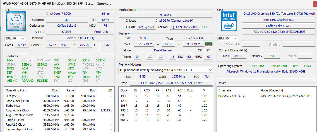The width and height of the screenshot is (317, 132).
Task: Click the Secure Boot indicator
Action: pyautogui.click(x=279, y=66)
